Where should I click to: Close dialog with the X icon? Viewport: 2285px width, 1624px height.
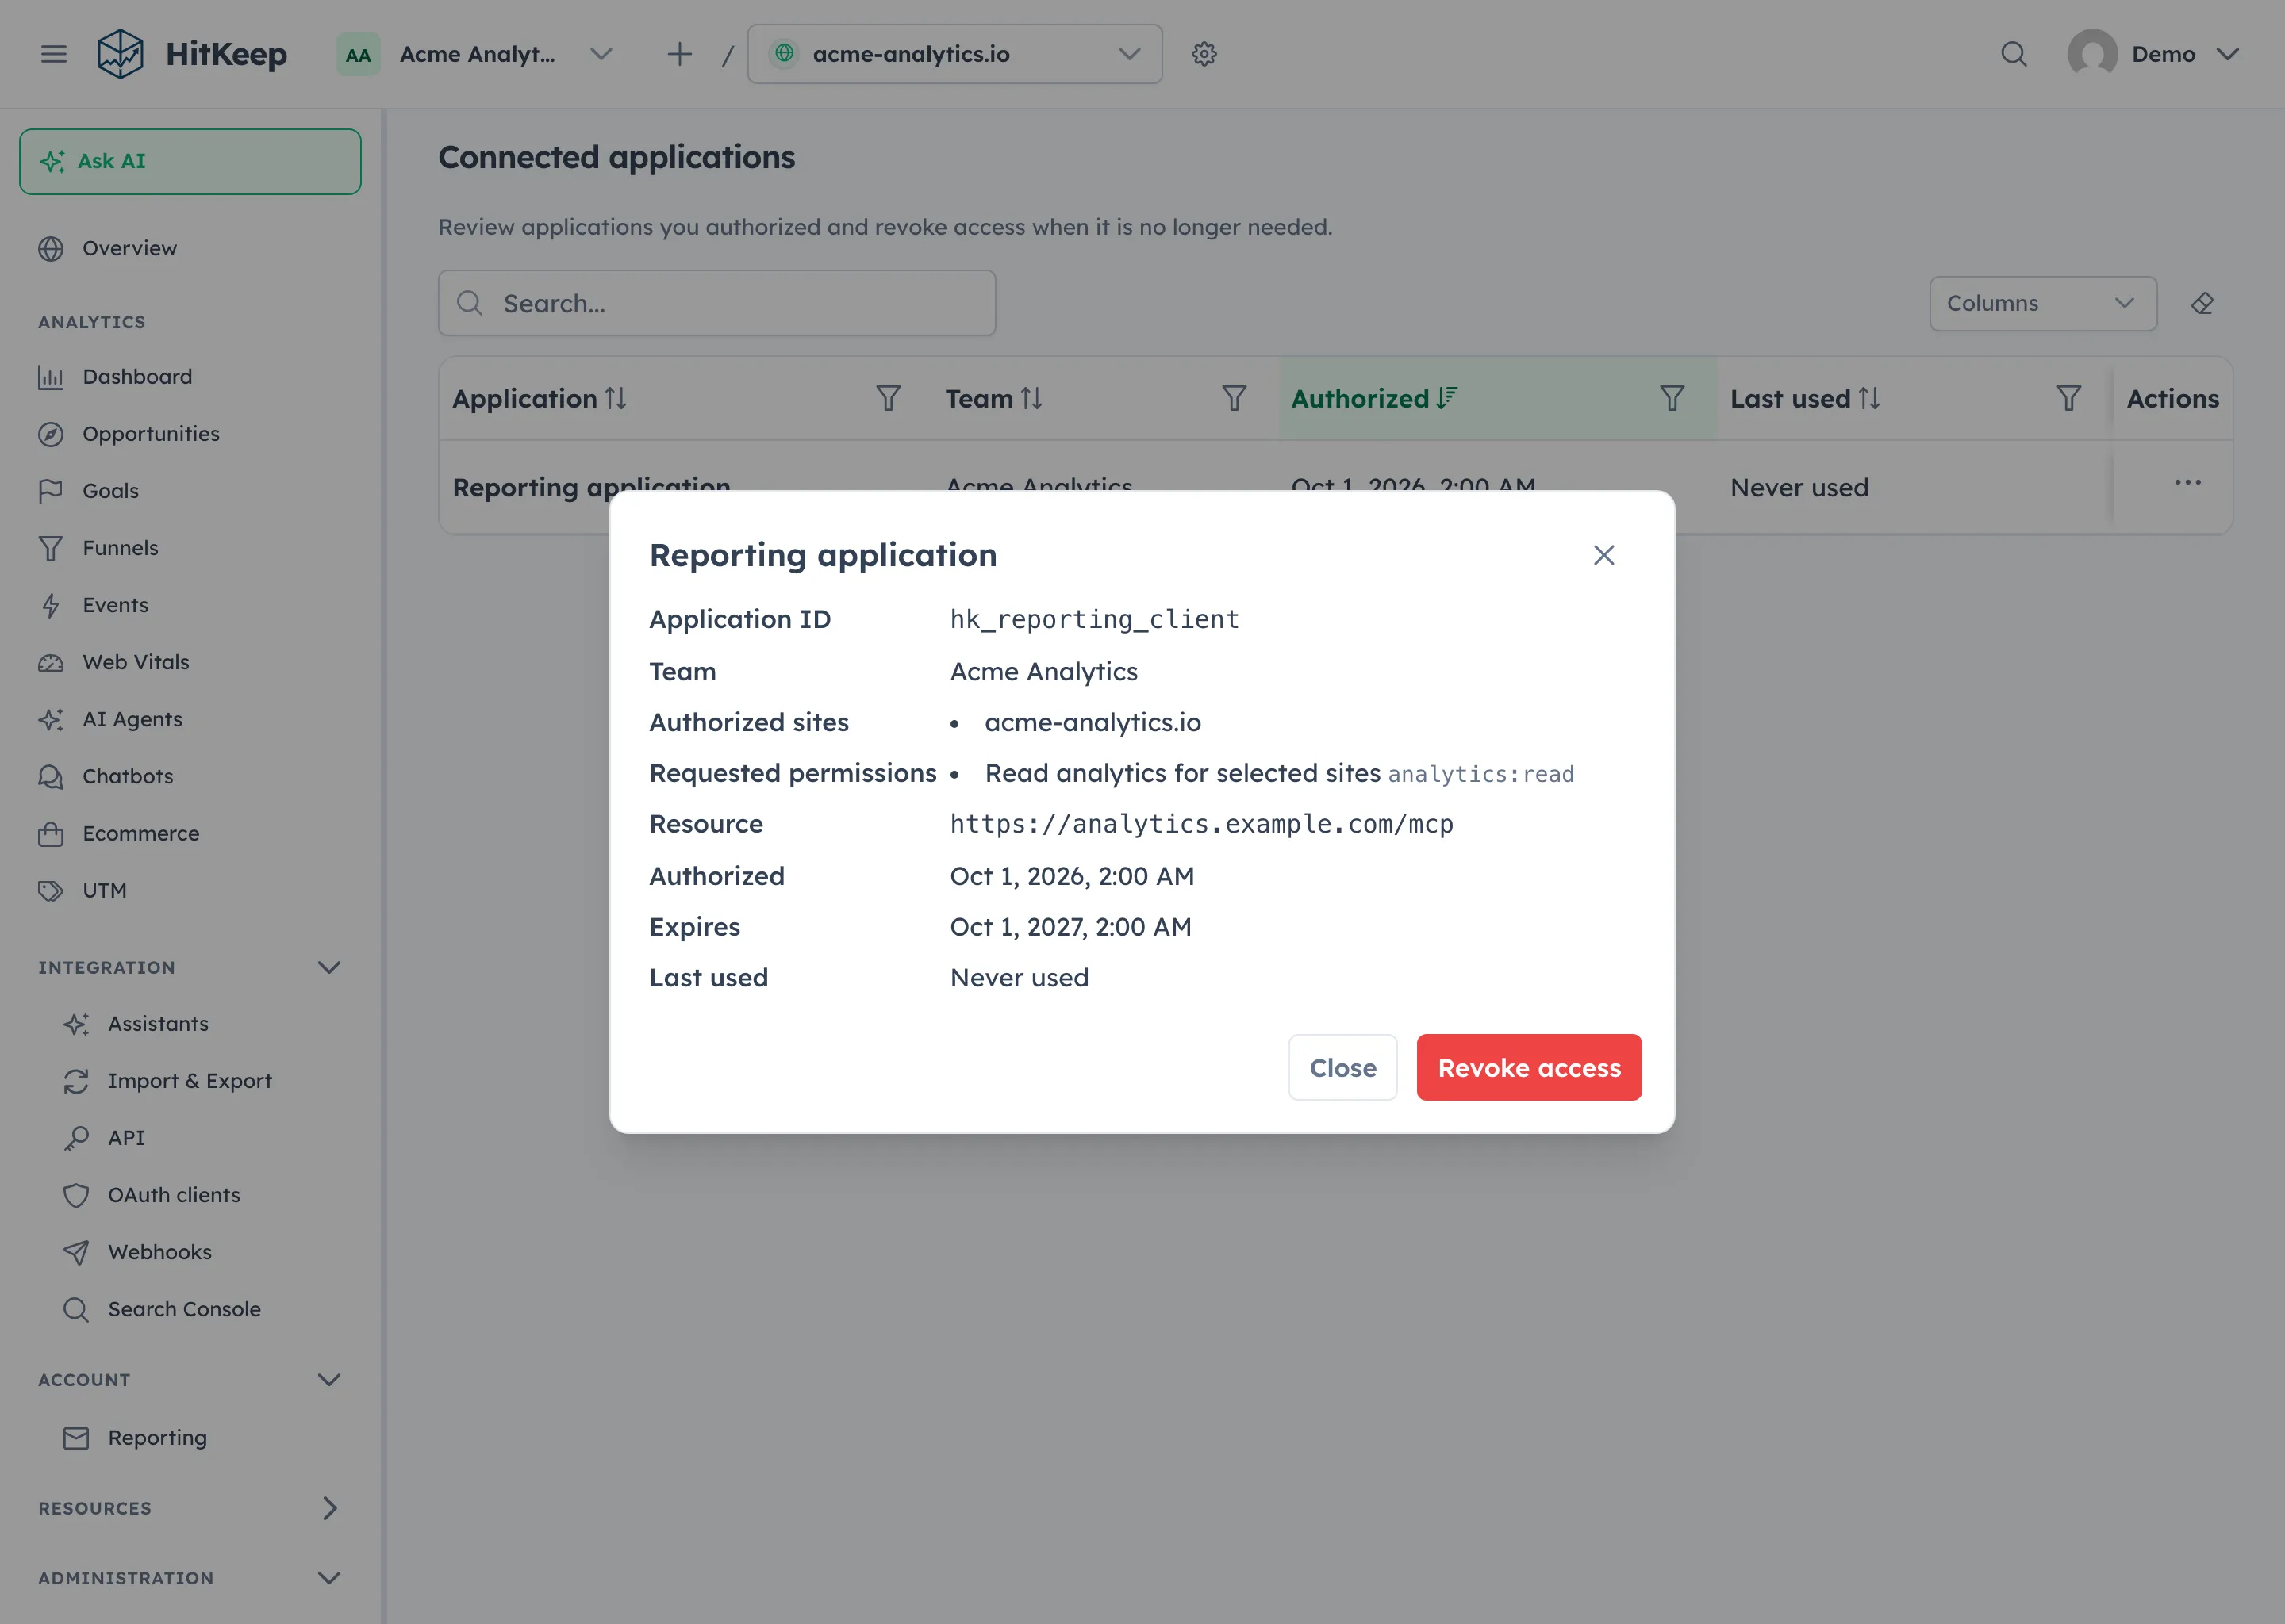tap(1603, 555)
